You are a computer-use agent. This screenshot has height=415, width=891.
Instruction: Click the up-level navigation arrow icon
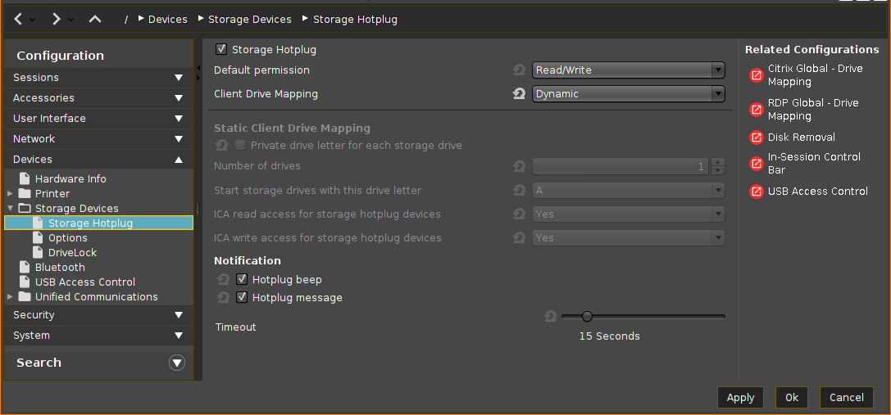pos(95,18)
